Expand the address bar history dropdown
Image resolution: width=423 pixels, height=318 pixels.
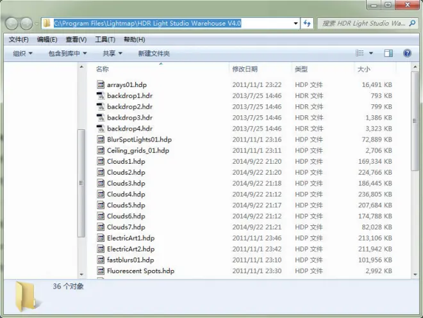click(295, 24)
